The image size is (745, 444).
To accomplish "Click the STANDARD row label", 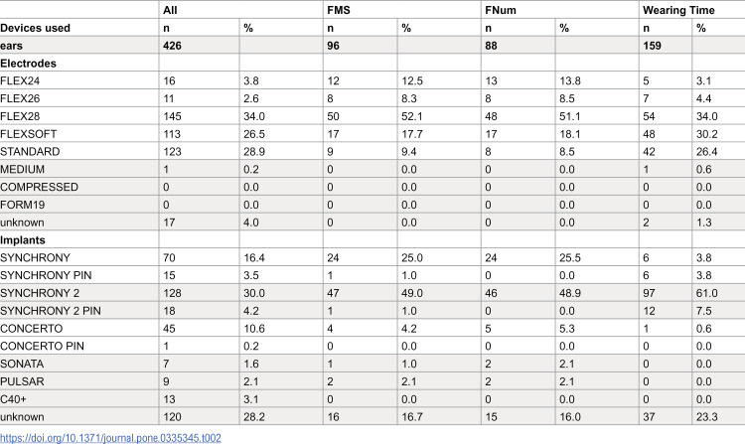I will (30, 152).
